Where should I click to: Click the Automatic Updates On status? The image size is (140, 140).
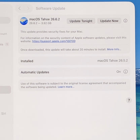(118, 72)
